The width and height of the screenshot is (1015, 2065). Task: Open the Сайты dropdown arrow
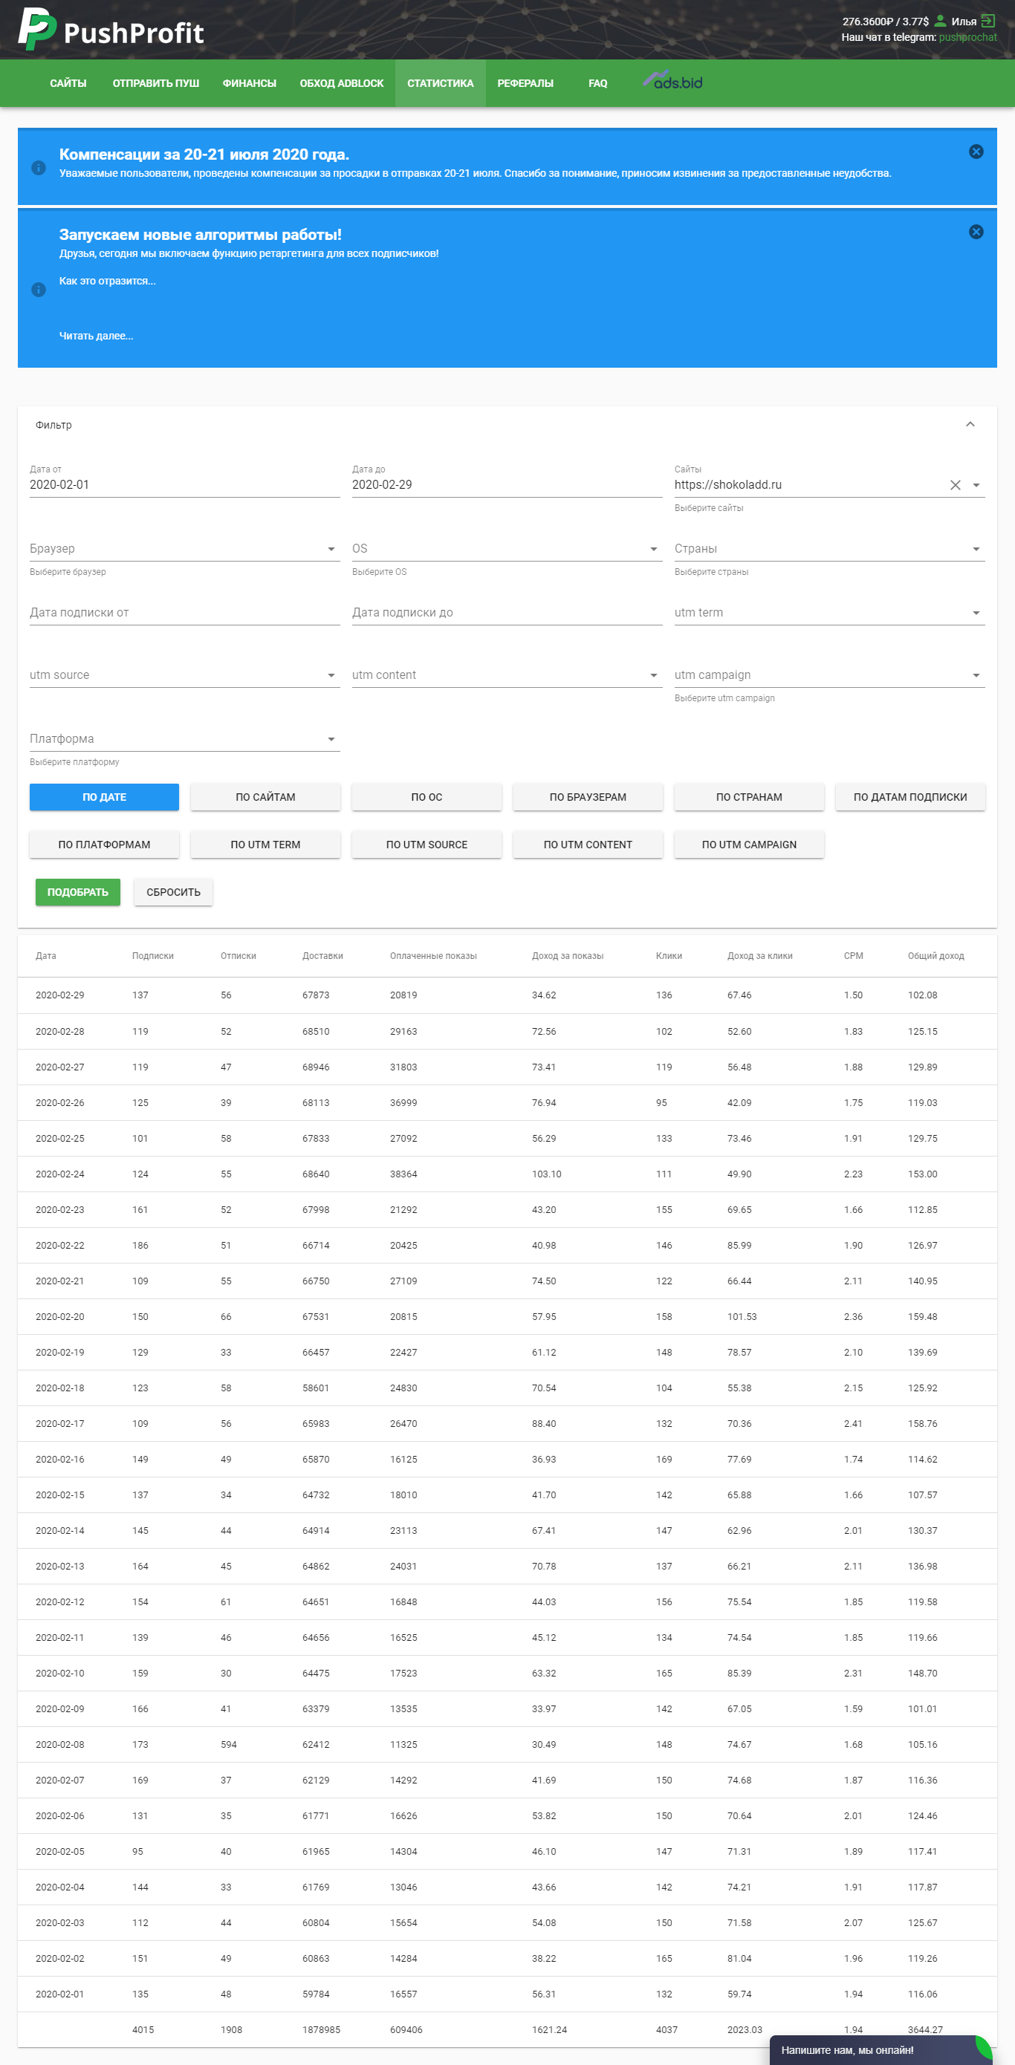click(x=976, y=485)
